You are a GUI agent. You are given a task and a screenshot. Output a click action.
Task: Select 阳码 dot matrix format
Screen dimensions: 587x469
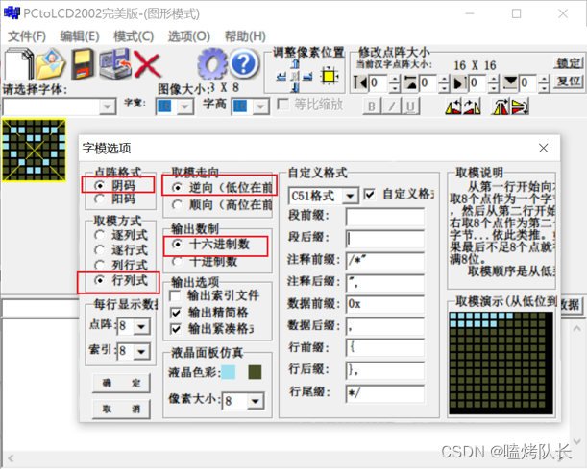115,199
